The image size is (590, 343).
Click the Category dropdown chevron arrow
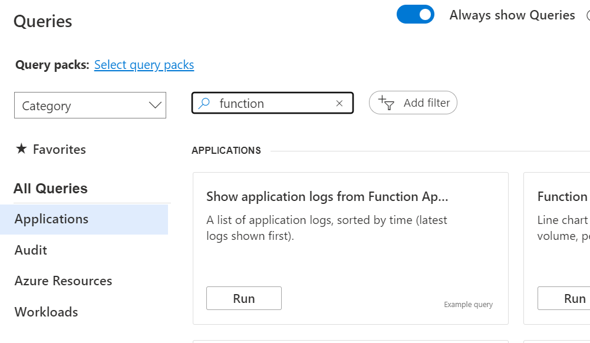click(154, 105)
